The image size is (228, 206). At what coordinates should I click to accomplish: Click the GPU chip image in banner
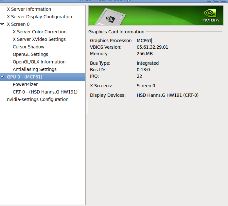110,17
